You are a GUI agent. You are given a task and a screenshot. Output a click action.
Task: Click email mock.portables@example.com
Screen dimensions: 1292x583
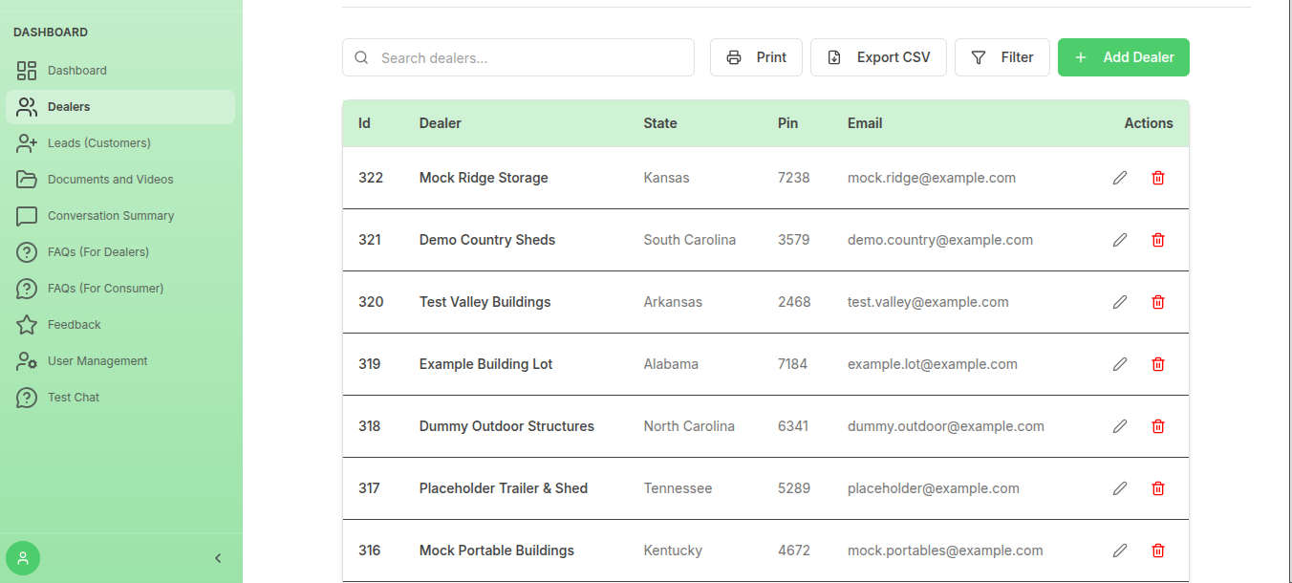[945, 551]
